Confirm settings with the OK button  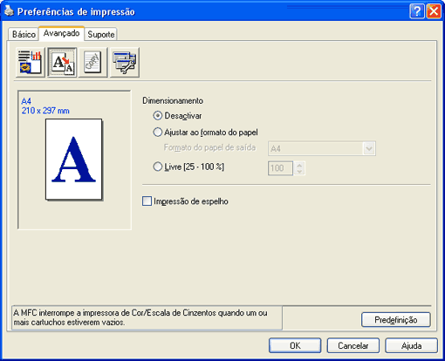point(295,345)
